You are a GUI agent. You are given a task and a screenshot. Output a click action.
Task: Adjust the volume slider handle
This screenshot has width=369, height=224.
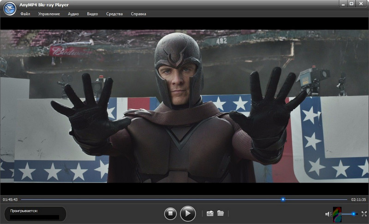coord(354,214)
